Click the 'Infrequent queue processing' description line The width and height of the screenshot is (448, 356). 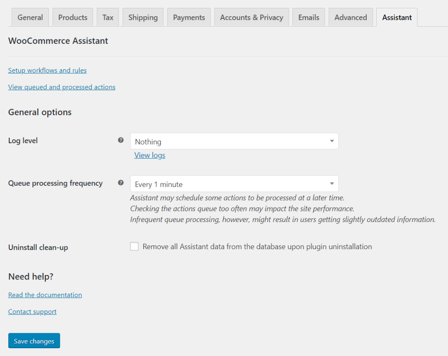[283, 220]
